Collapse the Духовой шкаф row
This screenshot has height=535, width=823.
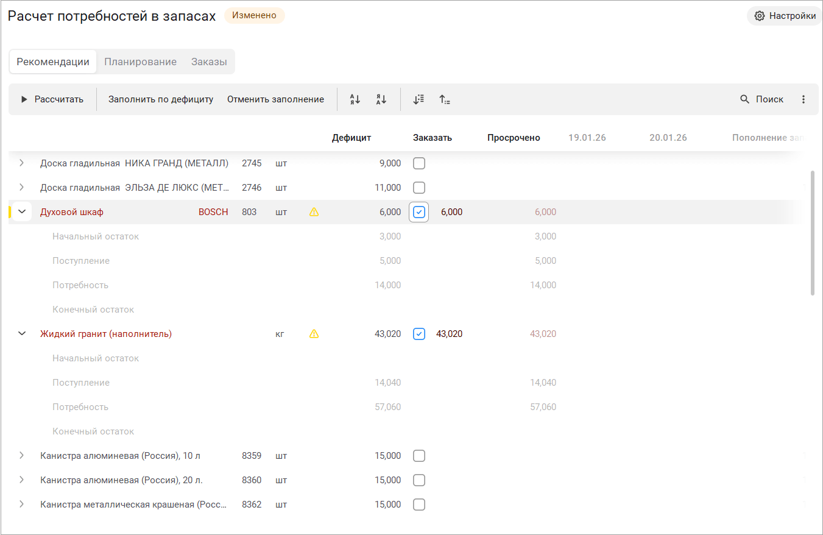coord(23,212)
